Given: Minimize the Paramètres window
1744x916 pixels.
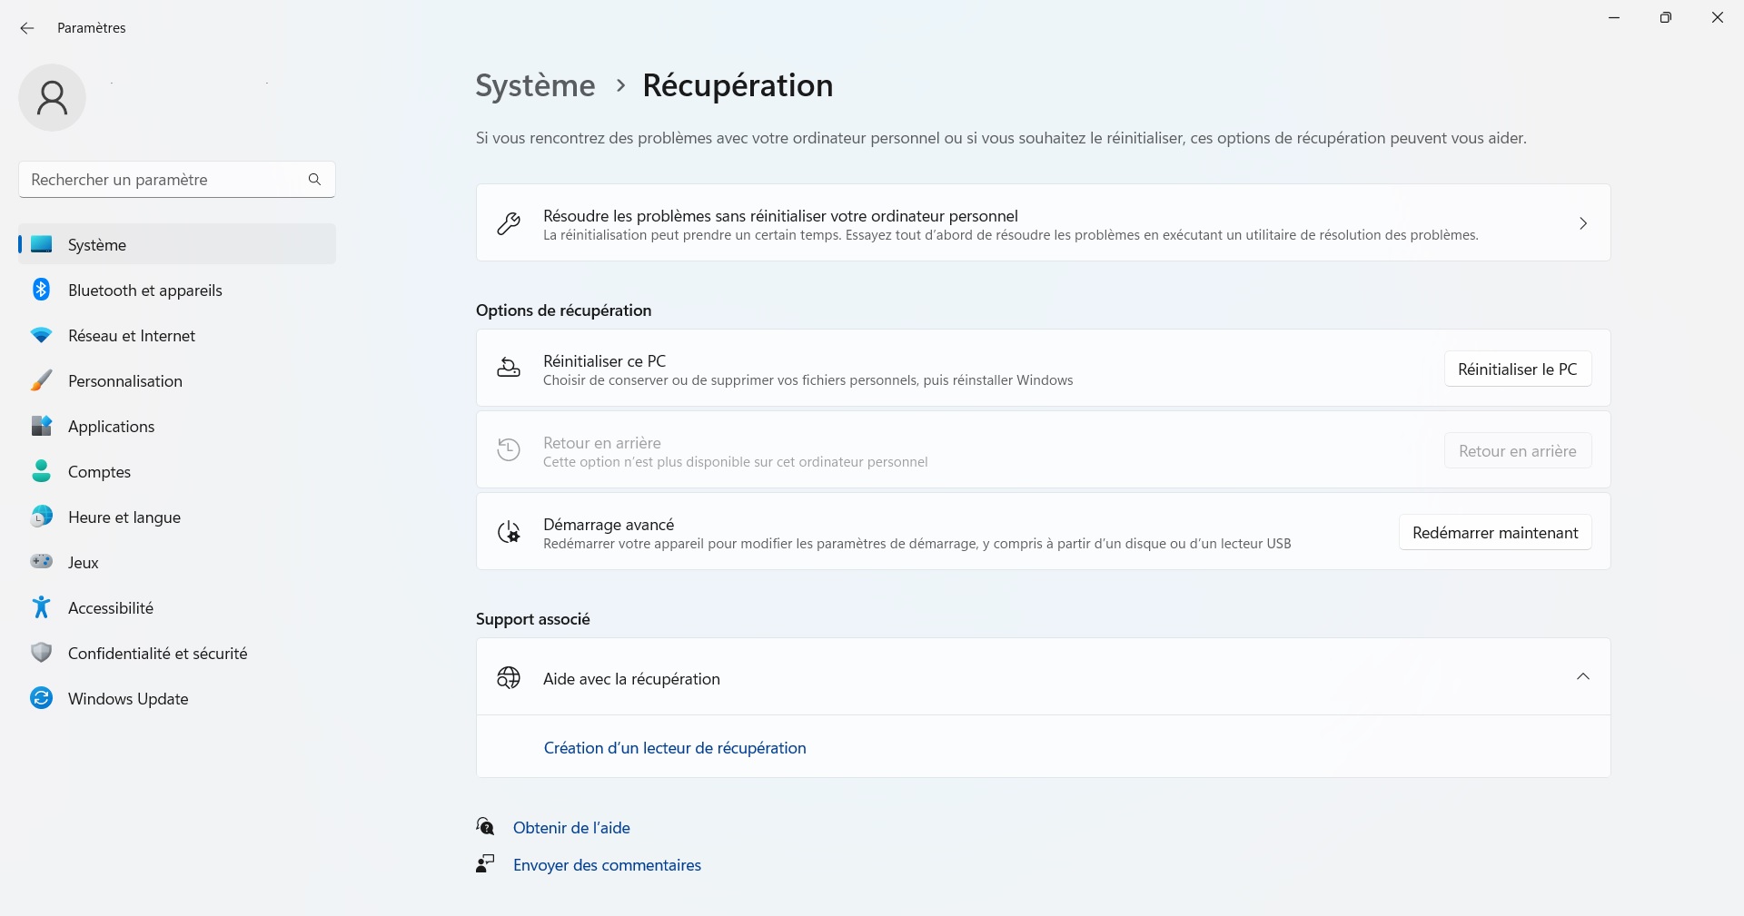Looking at the screenshot, I should [1614, 17].
